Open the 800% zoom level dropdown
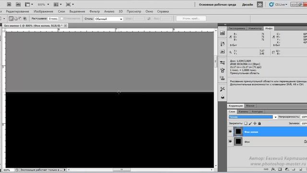 coord(48,4)
